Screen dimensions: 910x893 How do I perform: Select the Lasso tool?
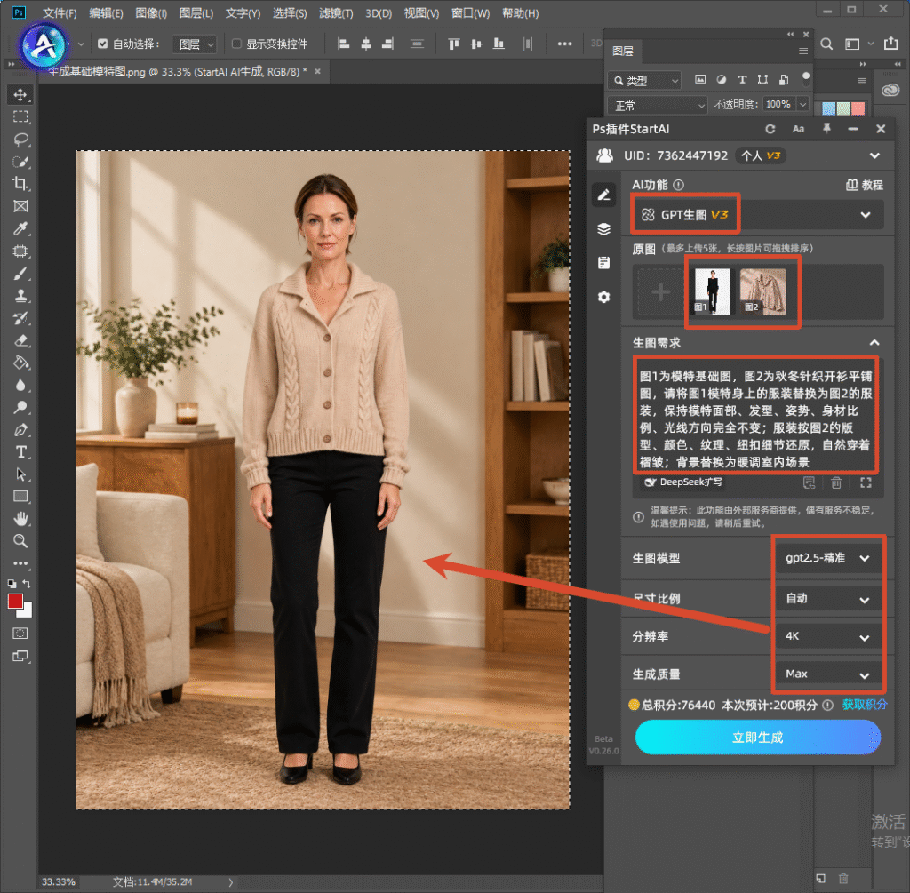20,140
